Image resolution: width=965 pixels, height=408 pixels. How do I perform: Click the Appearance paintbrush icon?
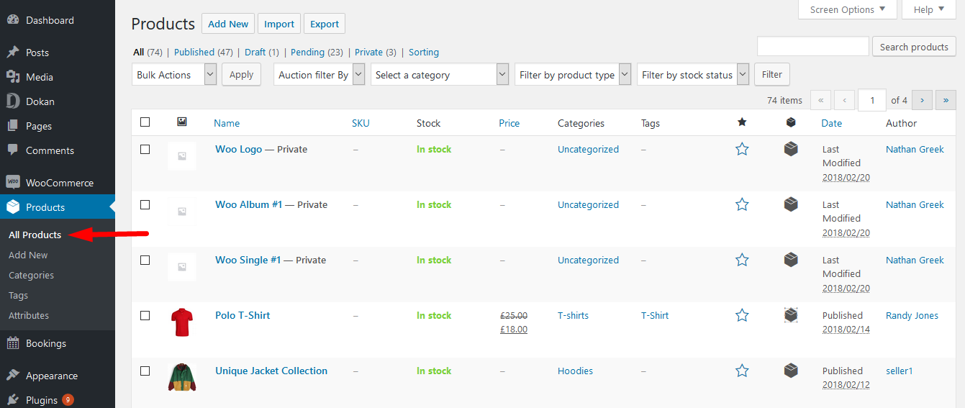click(x=13, y=376)
